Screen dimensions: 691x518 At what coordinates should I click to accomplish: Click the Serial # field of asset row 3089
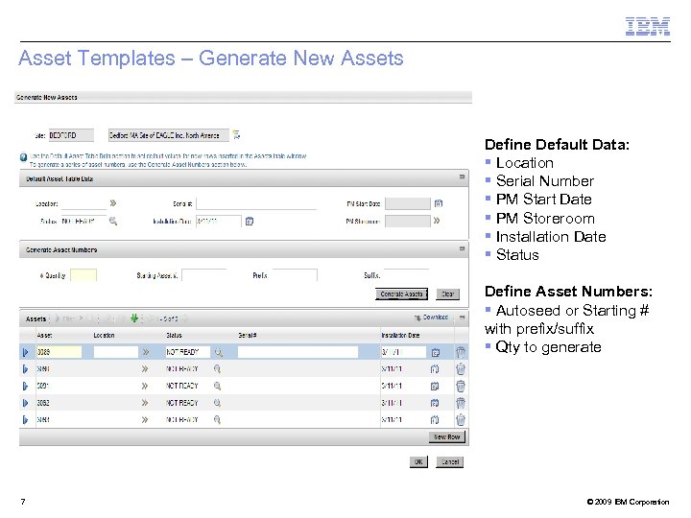pos(298,352)
